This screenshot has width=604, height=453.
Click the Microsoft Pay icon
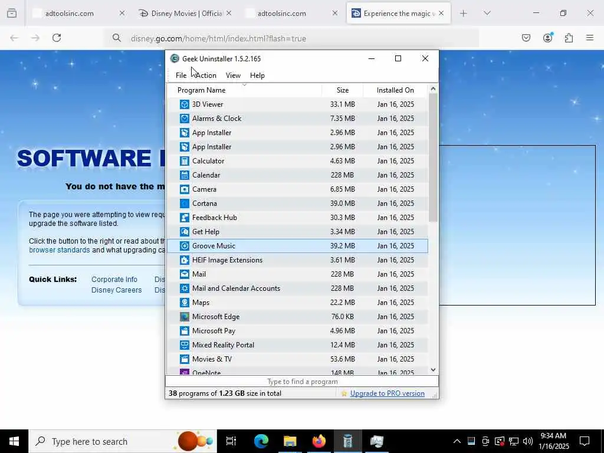pyautogui.click(x=185, y=331)
